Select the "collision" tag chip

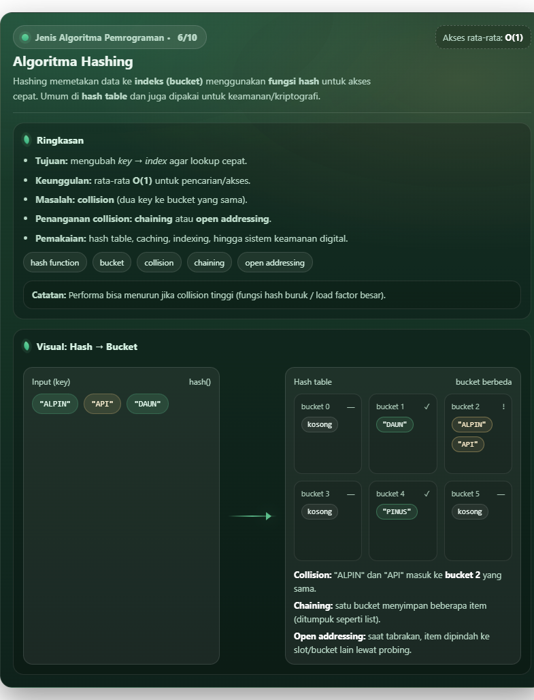(159, 263)
